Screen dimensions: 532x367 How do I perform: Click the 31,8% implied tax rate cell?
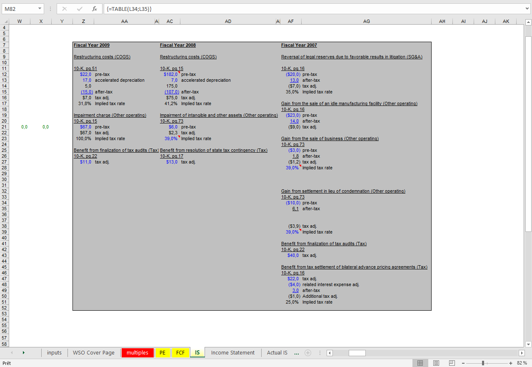pos(85,103)
